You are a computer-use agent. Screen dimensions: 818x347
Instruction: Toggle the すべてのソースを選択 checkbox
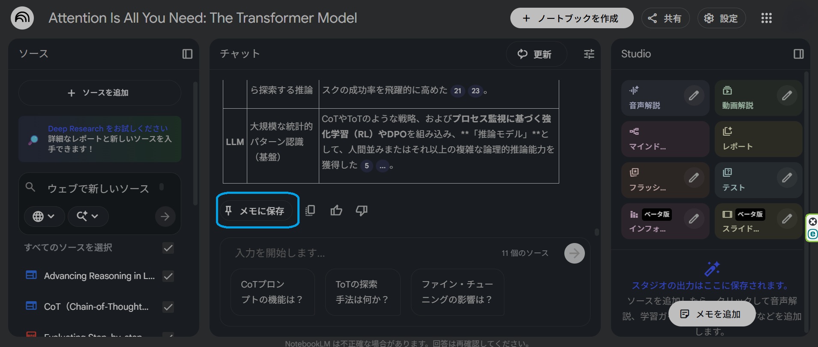(x=168, y=248)
